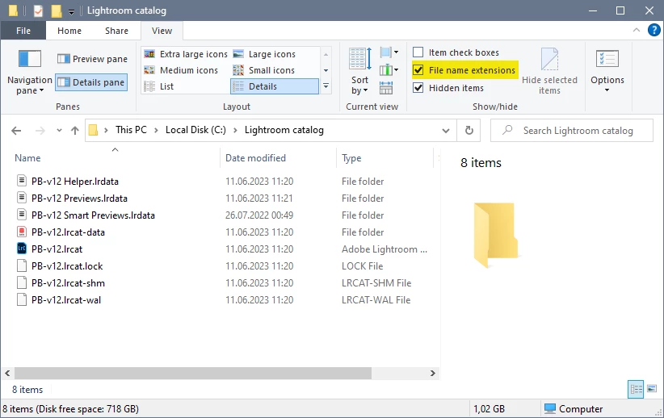The height and width of the screenshot is (418, 664).
Task: Click Lightroom catalog breadcrumb
Action: pos(284,130)
